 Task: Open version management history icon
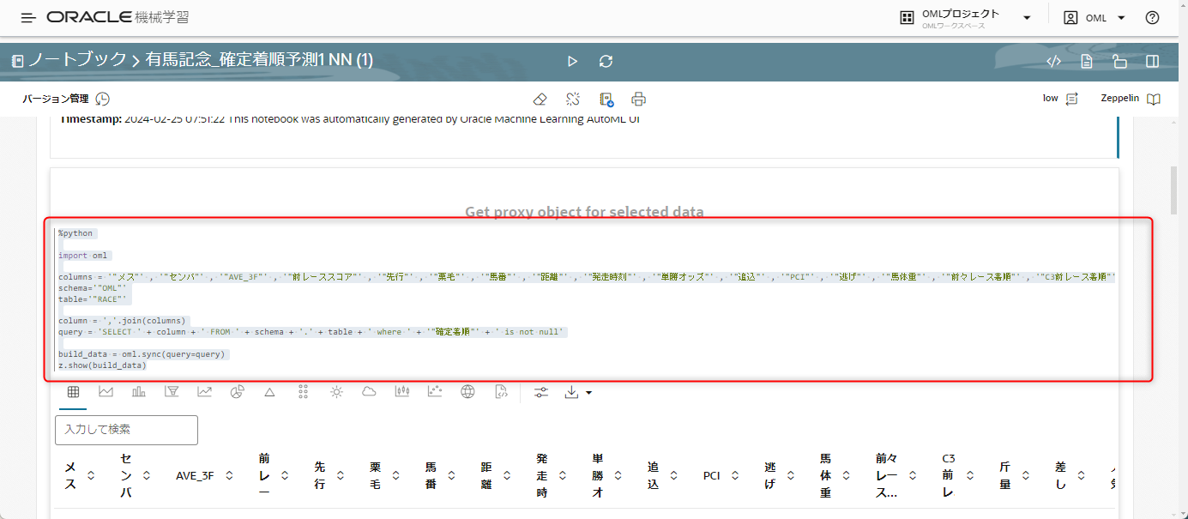click(x=103, y=99)
